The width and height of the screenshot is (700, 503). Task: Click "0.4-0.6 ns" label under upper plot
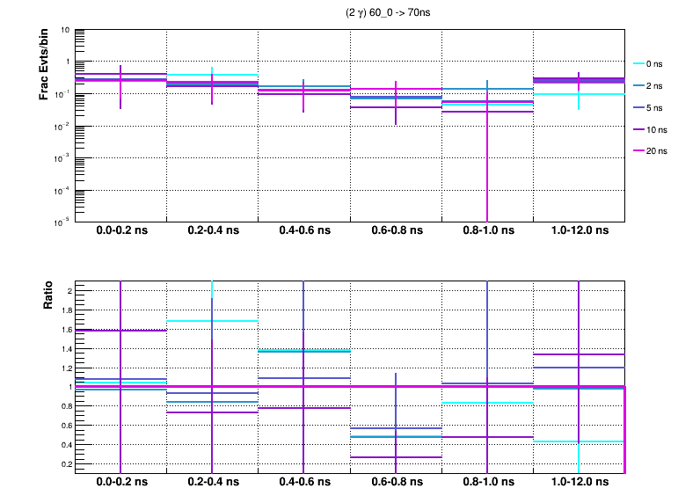point(303,230)
